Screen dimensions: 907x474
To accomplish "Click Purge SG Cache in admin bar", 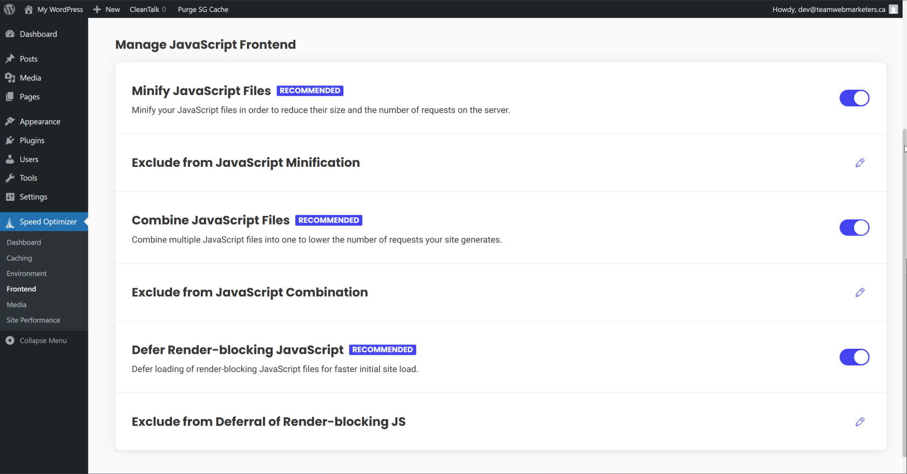I will pyautogui.click(x=203, y=9).
